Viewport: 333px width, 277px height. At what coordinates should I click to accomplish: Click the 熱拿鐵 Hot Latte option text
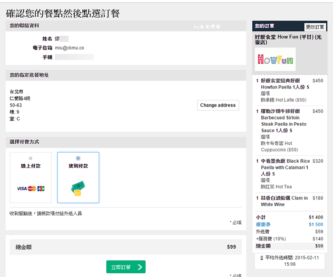(284, 100)
